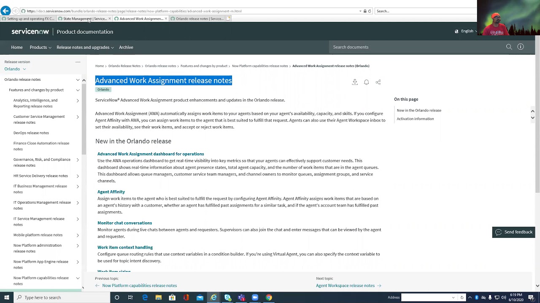Open Mail app on taskbar

point(200,298)
